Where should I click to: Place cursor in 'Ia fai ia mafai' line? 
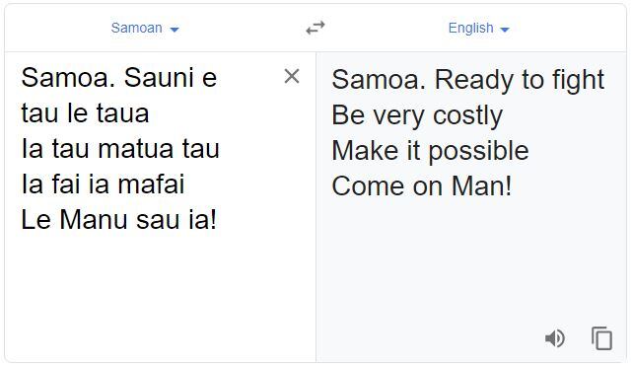pyautogui.click(x=103, y=184)
